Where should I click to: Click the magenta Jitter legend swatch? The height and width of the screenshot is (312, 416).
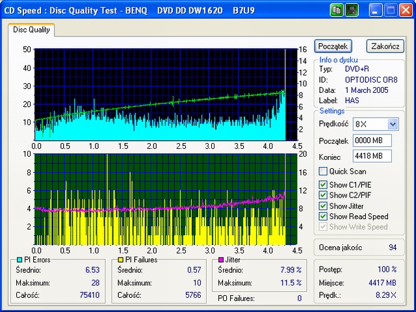tap(220, 259)
